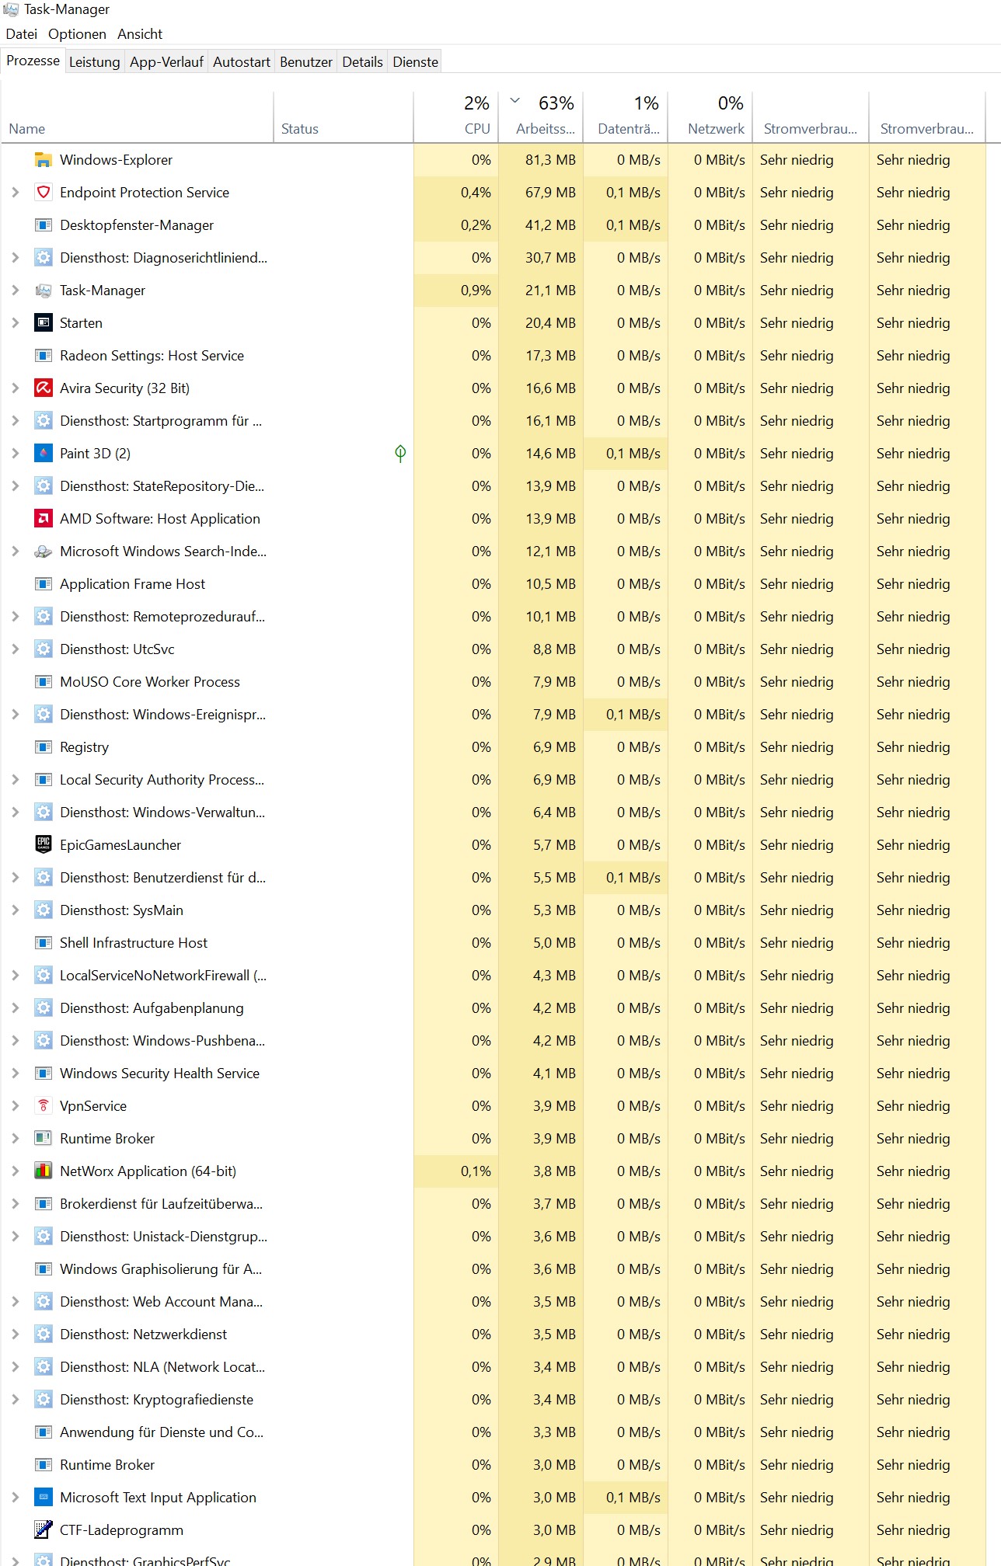Image resolution: width=1001 pixels, height=1566 pixels.
Task: Click the Endpoint Protection Service shield icon
Action: (44, 193)
